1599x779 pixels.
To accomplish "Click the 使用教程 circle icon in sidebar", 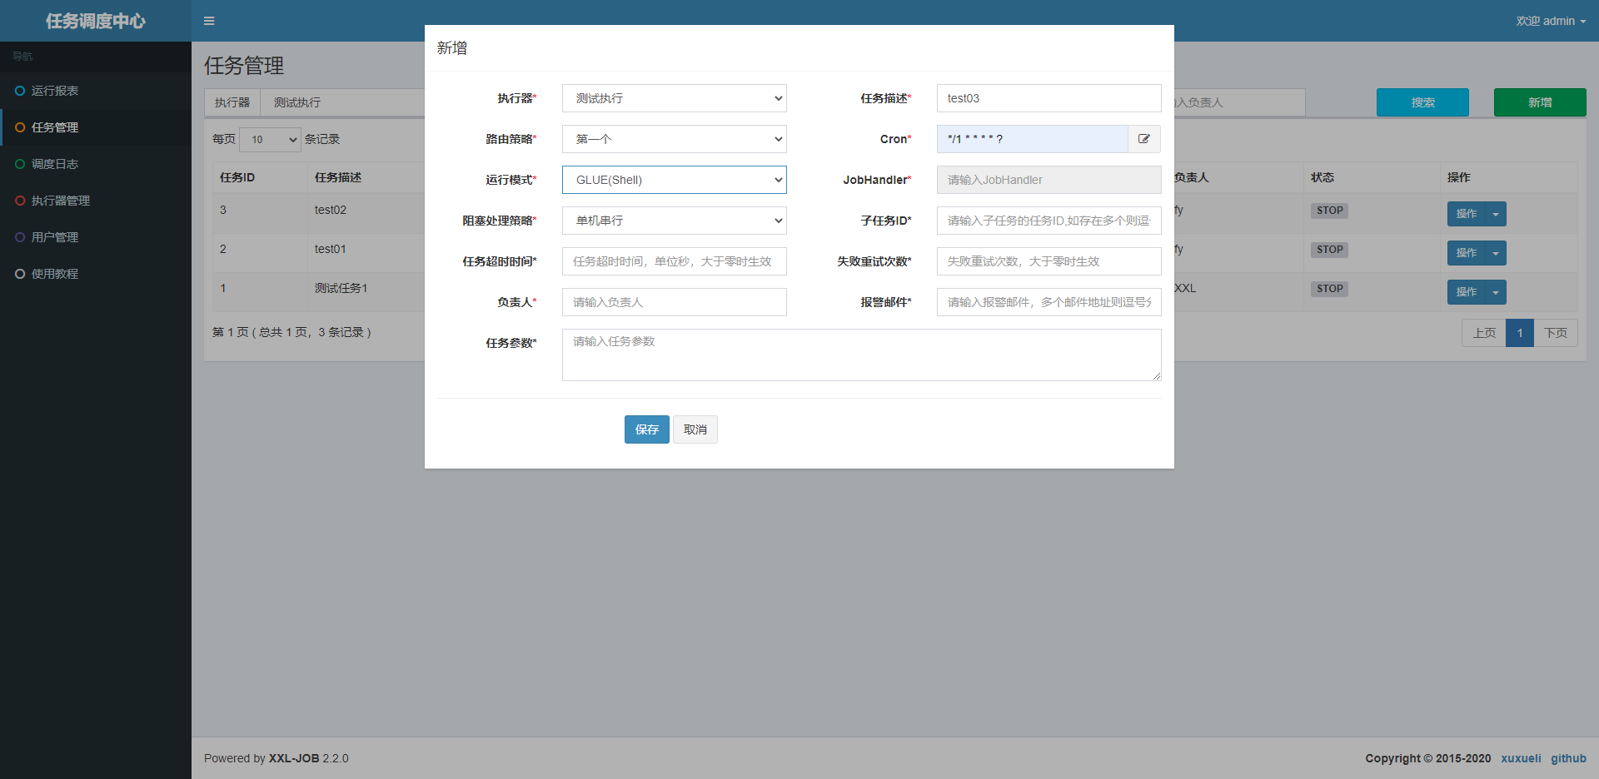I will [x=20, y=274].
